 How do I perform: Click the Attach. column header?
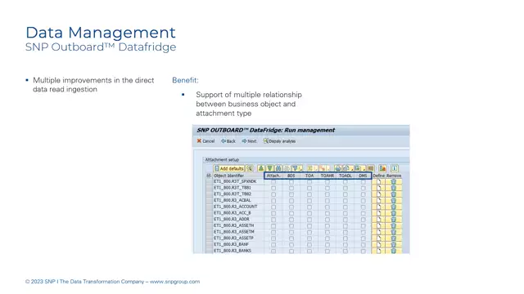[x=273, y=176]
